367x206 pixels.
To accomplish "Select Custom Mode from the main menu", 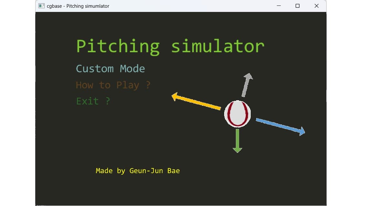I will click(110, 69).
